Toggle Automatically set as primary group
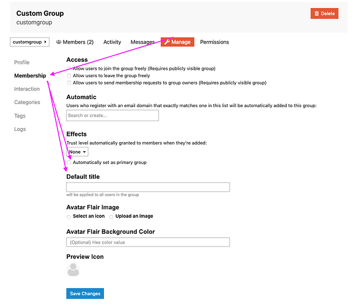352x306 pixels. 69,162
